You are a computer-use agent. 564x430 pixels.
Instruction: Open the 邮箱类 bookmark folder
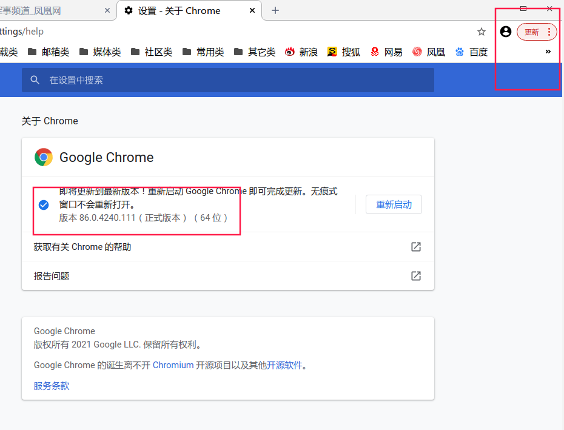pyautogui.click(x=49, y=52)
